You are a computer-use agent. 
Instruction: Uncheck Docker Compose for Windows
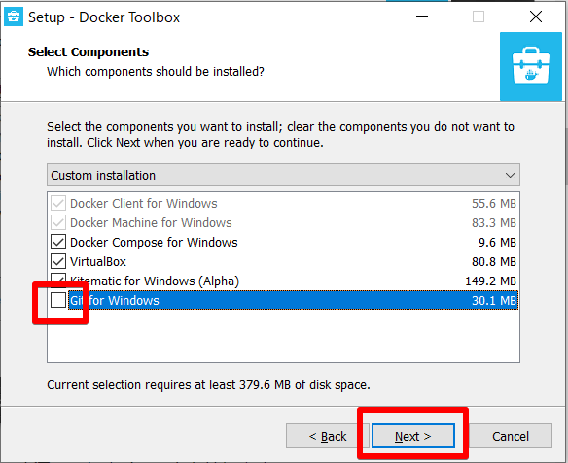pos(58,242)
